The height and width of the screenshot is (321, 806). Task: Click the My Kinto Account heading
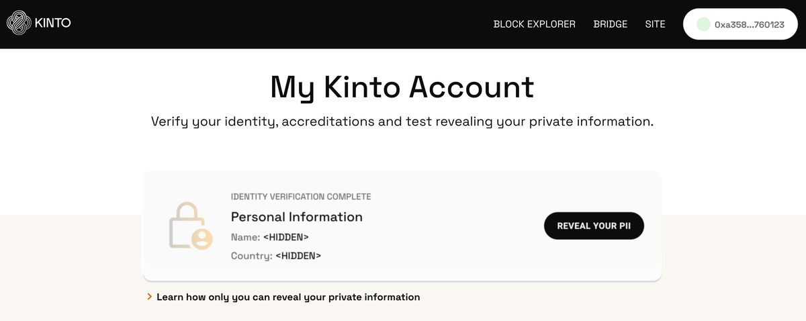pyautogui.click(x=402, y=87)
